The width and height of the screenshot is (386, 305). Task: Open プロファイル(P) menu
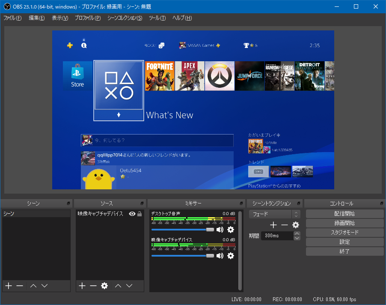coord(88,18)
